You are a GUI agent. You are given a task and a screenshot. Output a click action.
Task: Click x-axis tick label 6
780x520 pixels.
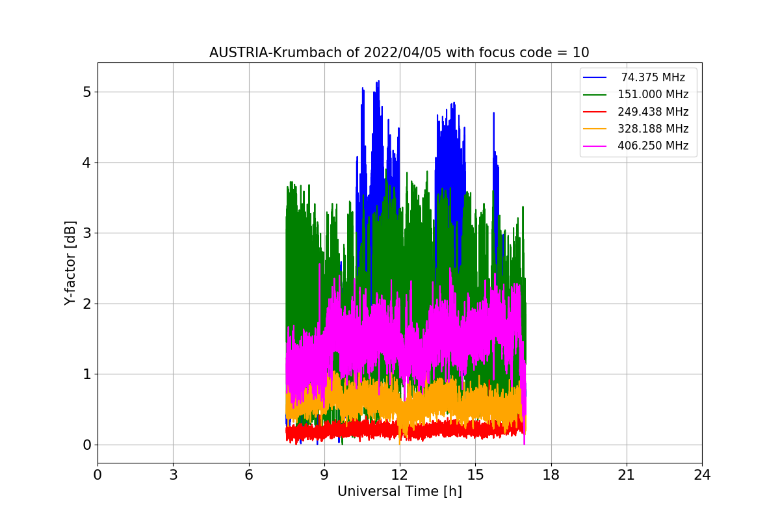pyautogui.click(x=249, y=475)
